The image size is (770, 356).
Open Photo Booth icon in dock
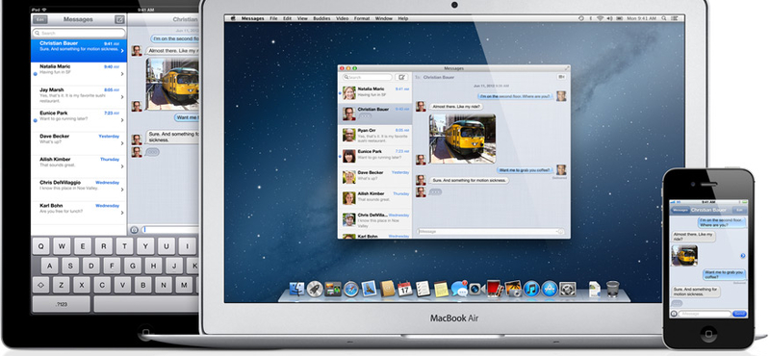[494, 289]
